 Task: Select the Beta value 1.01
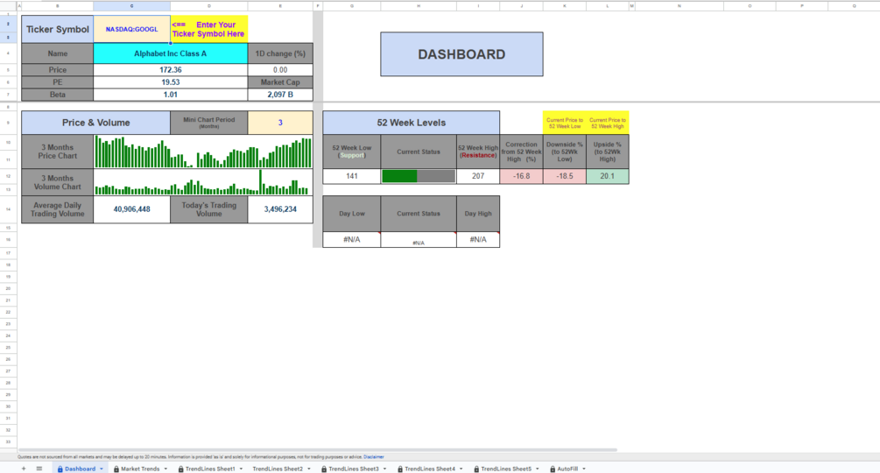[x=170, y=95]
